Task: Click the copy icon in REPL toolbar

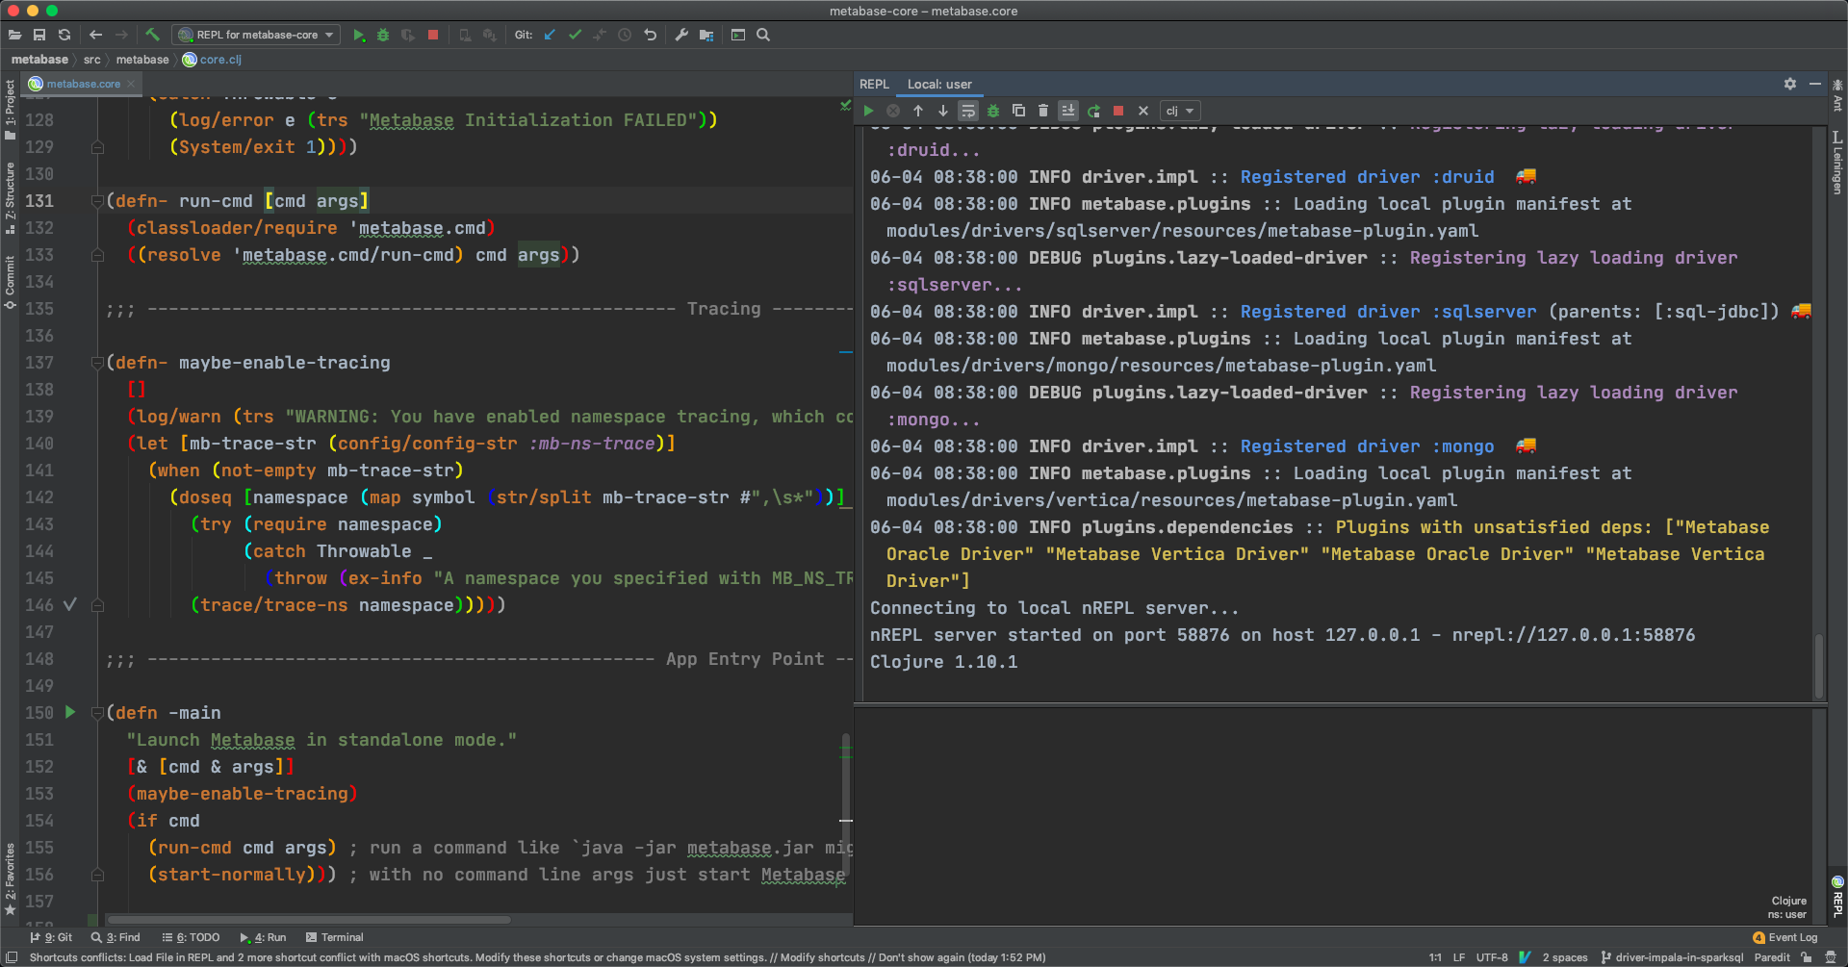Action: point(1018,111)
